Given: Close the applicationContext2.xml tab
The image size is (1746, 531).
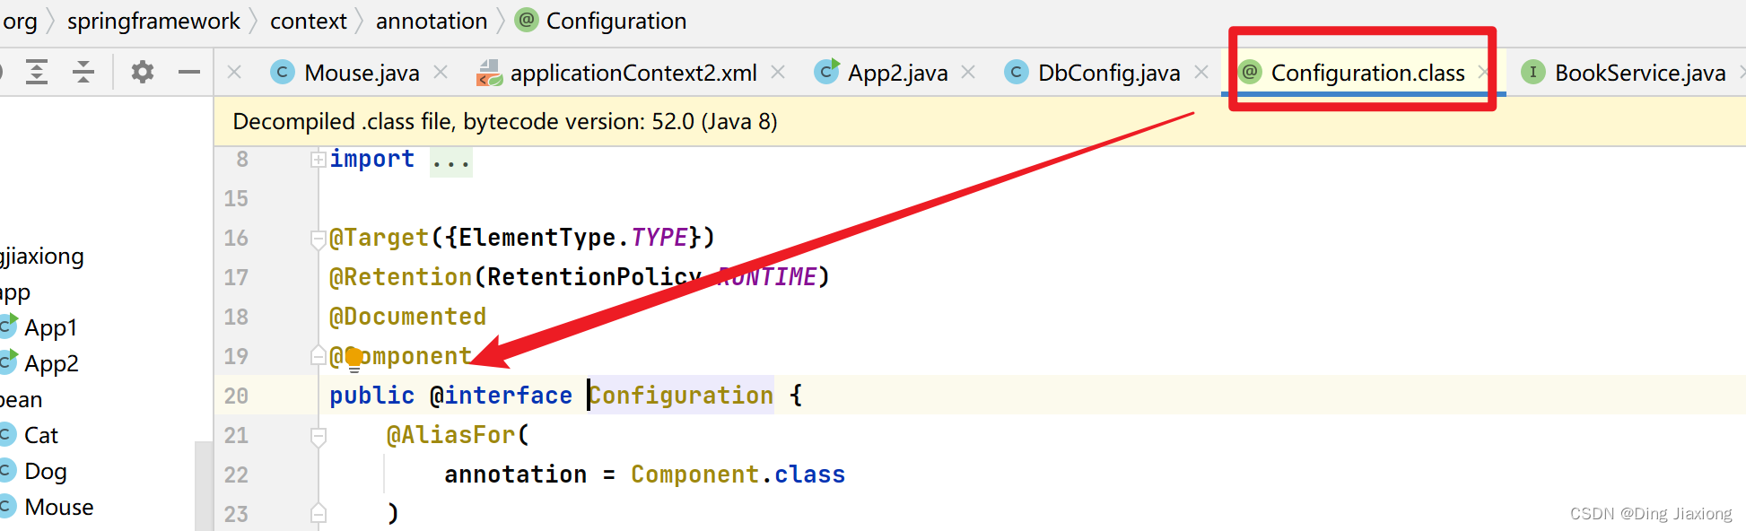Looking at the screenshot, I should pos(778,72).
